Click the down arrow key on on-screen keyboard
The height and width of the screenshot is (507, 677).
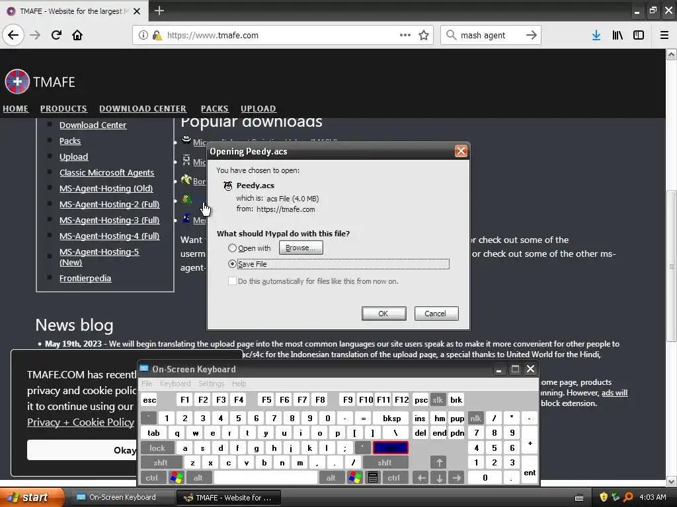(x=439, y=477)
